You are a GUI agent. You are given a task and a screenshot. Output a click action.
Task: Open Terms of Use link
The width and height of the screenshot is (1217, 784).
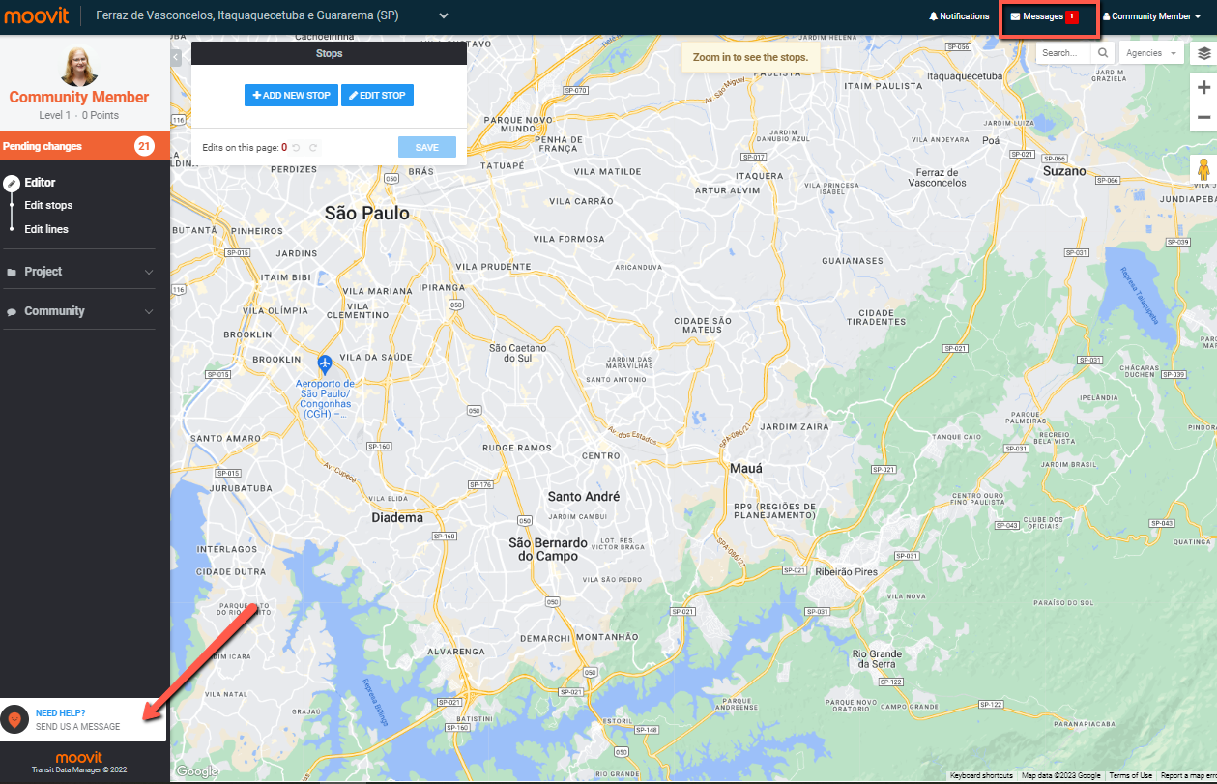(x=1130, y=775)
